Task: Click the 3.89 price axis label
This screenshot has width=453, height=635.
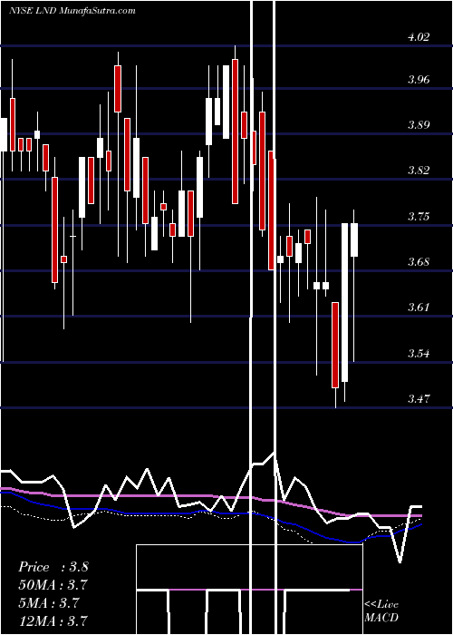Action: [419, 125]
